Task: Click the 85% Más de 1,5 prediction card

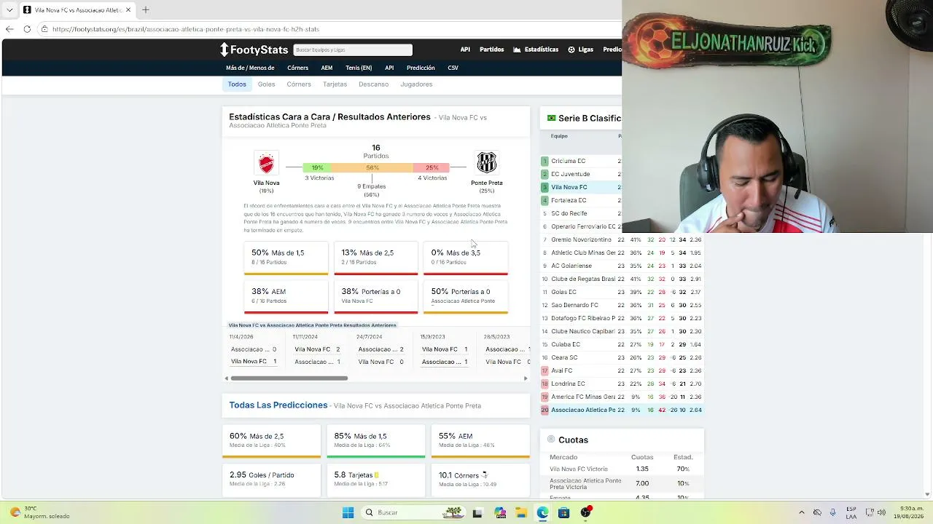Action: (376, 441)
